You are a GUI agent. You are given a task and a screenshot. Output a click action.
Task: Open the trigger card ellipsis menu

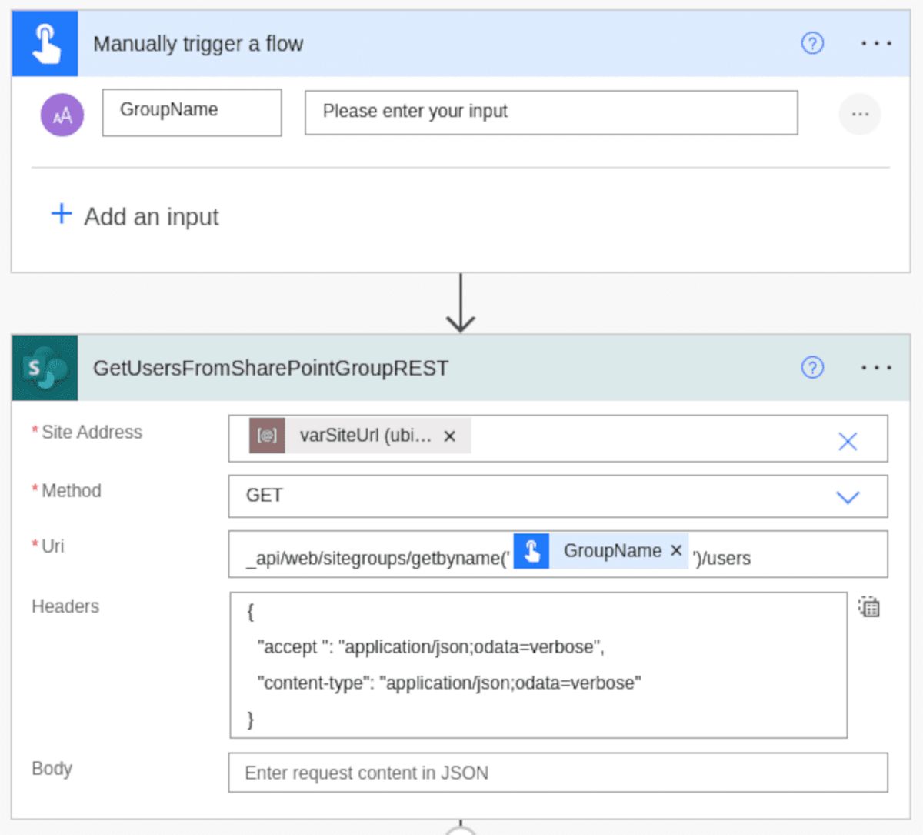tap(875, 44)
